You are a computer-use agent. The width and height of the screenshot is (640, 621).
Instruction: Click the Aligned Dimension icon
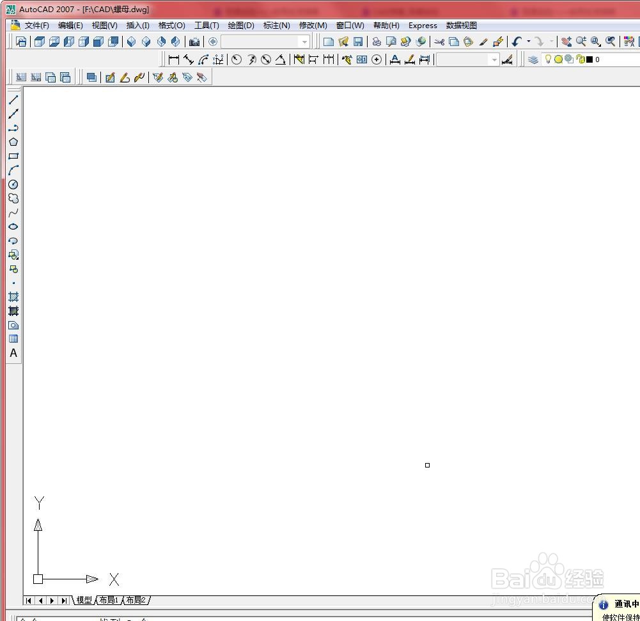(x=188, y=59)
